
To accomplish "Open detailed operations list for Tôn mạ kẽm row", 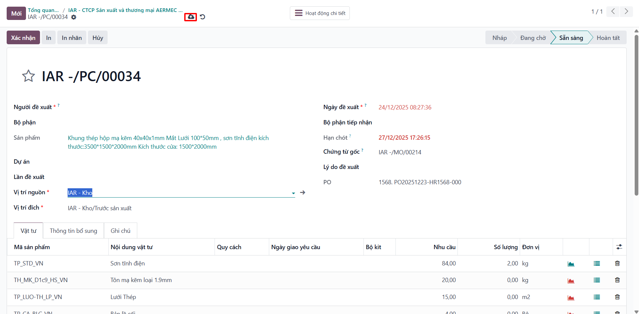I will [x=597, y=280].
